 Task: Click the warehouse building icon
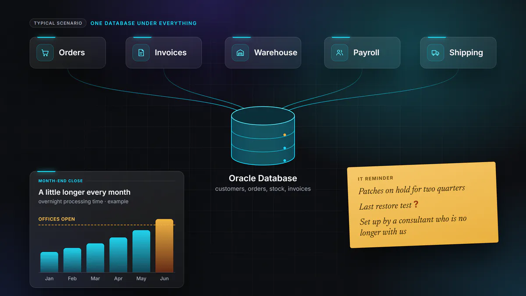[240, 53]
